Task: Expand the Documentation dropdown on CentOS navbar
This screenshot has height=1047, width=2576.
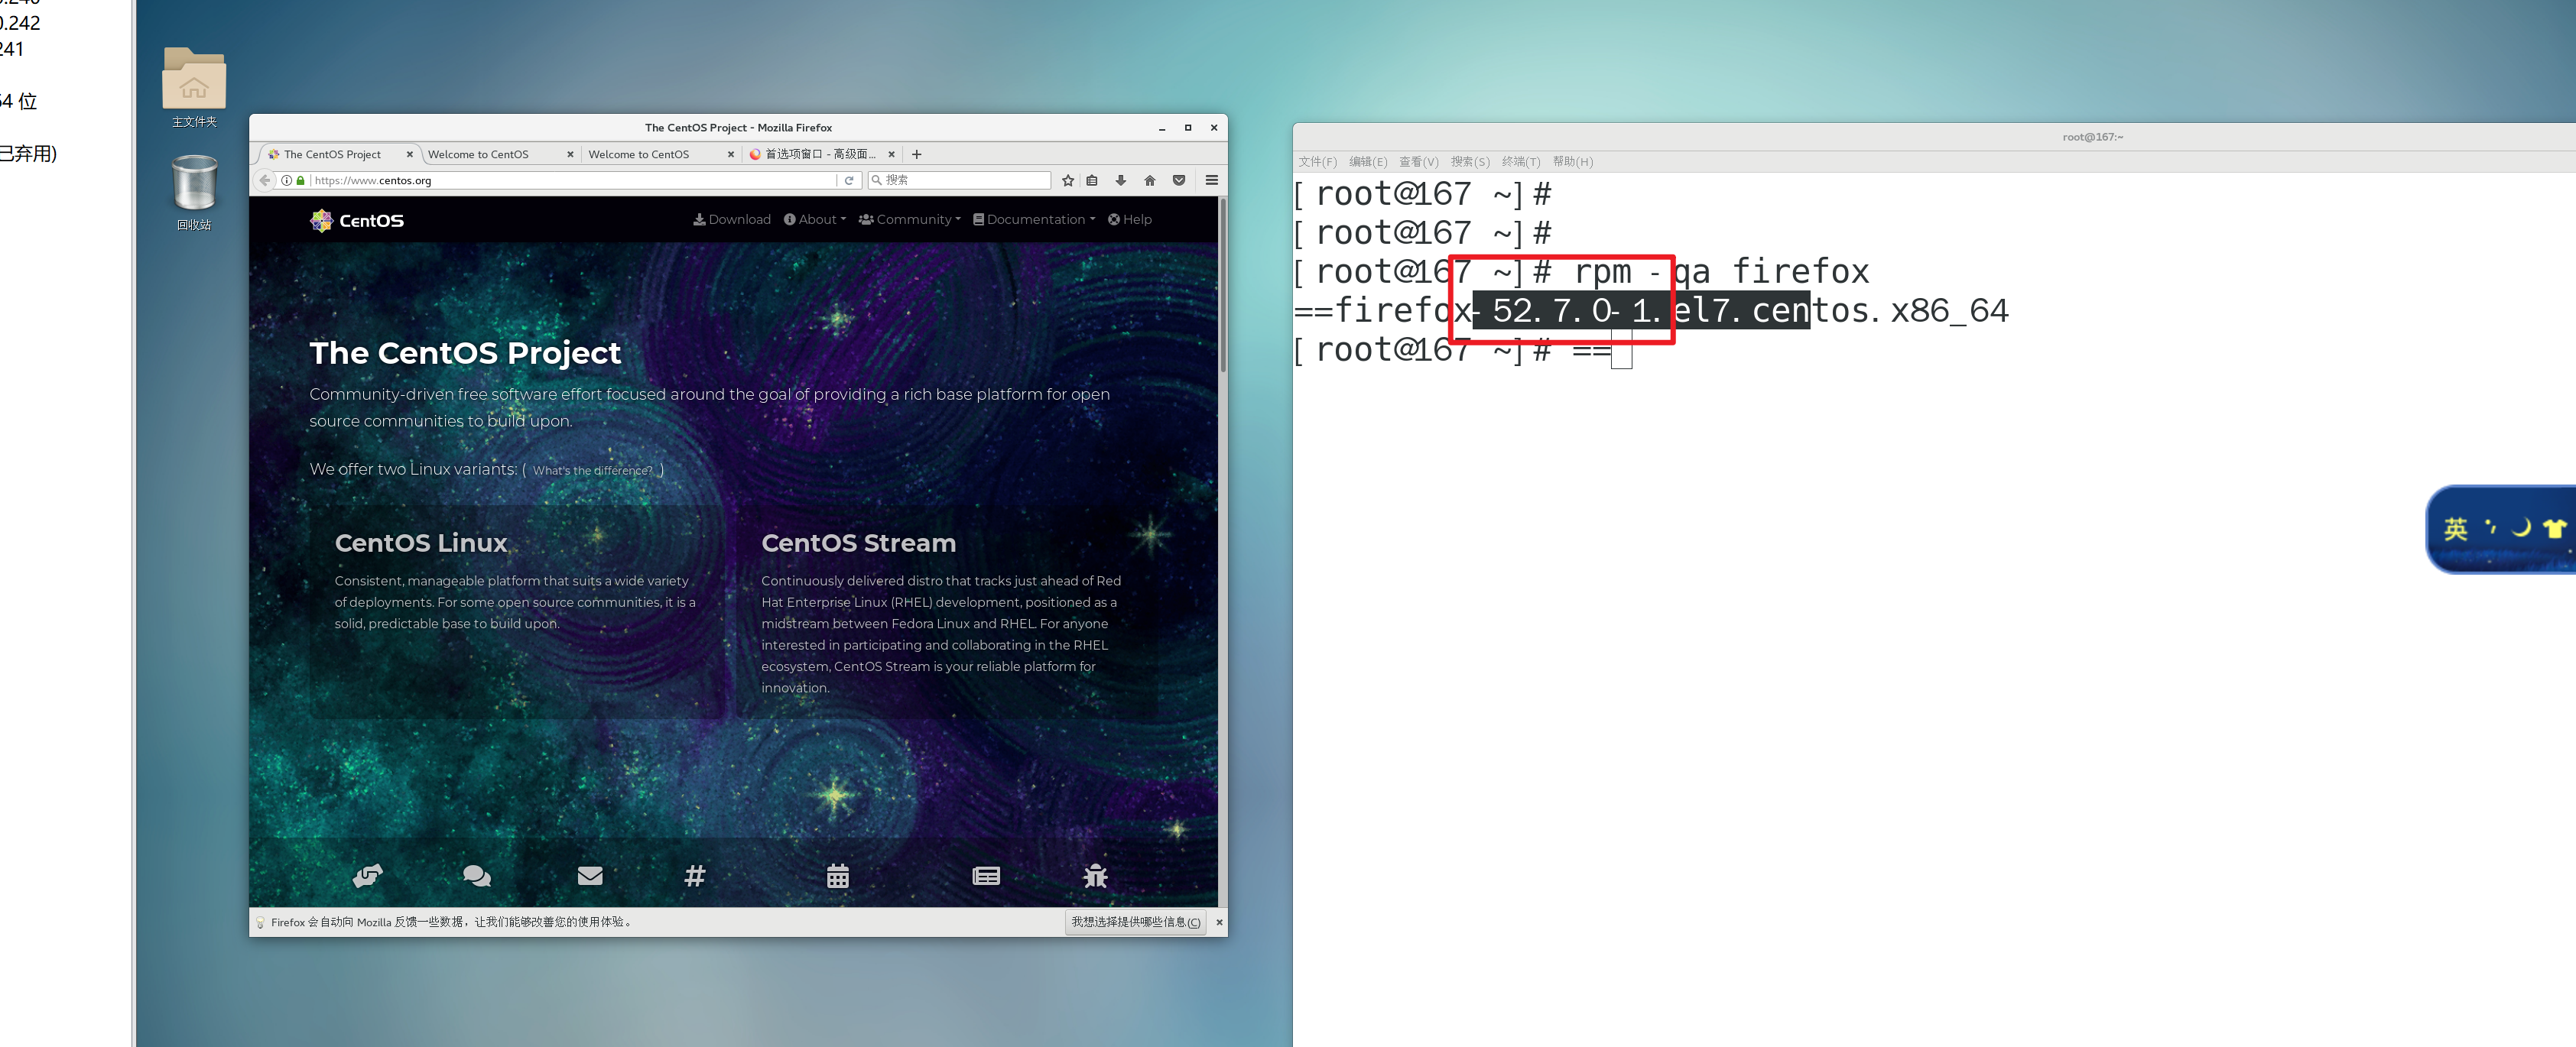Action: click(x=1034, y=220)
